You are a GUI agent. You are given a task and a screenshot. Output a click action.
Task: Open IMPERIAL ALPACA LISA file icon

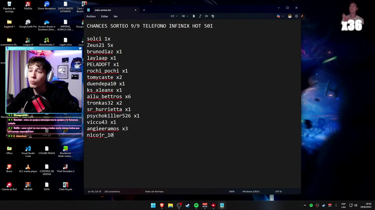tap(66, 25)
